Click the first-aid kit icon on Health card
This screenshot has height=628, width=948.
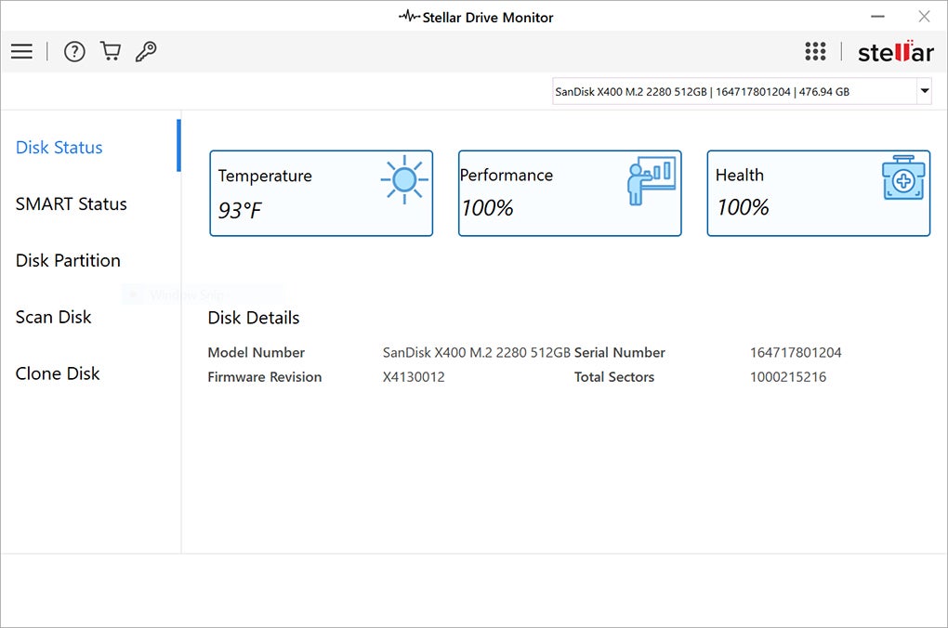point(903,178)
